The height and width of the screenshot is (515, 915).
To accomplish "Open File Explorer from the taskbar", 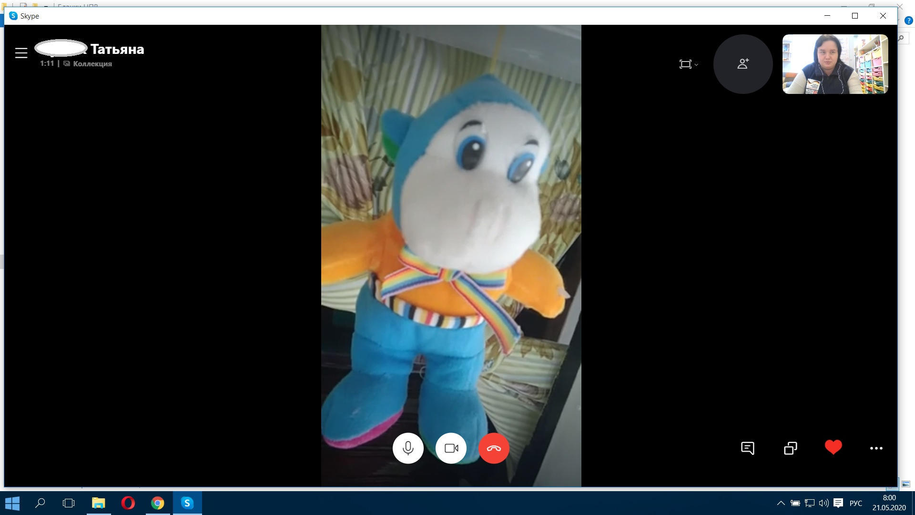I will click(x=99, y=503).
